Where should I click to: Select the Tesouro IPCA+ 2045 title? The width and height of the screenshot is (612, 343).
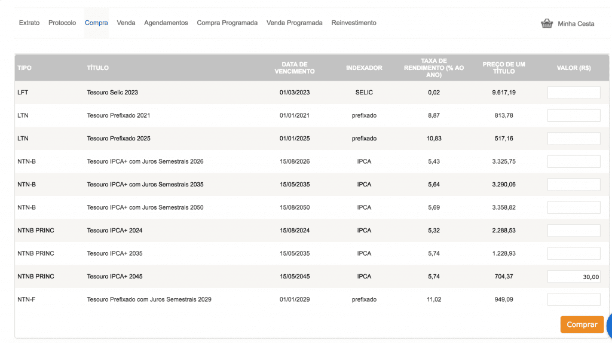pos(114,277)
